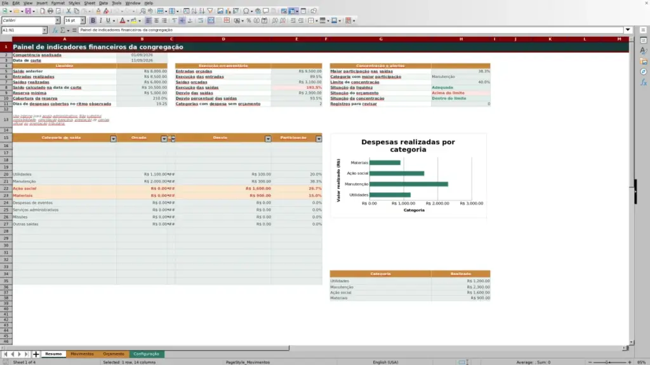Open filter dropdown for Participação column
The width and height of the screenshot is (650, 365).
pyautogui.click(x=319, y=139)
